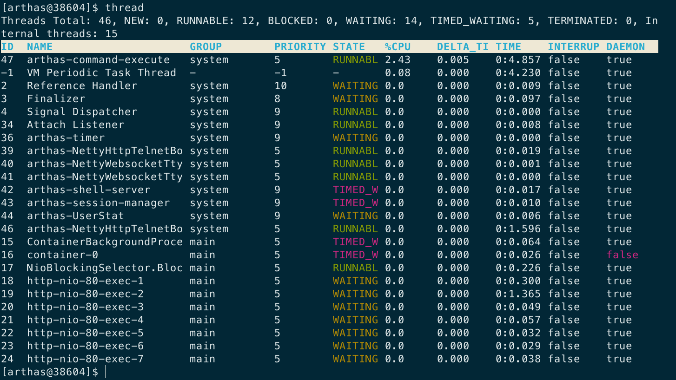Click TIMED_W state of arthas-shell-server
Viewport: 676px width, 380px height.
356,190
